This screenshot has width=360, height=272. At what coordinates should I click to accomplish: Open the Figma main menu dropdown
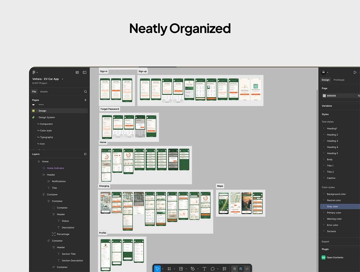35,72
